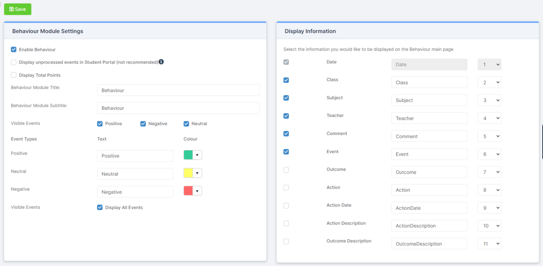Uncheck the Negative visible events checkbox

[x=143, y=123]
